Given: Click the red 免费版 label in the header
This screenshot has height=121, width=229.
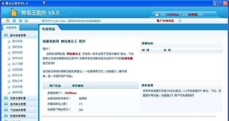Looking at the screenshot, I should click(193, 14).
